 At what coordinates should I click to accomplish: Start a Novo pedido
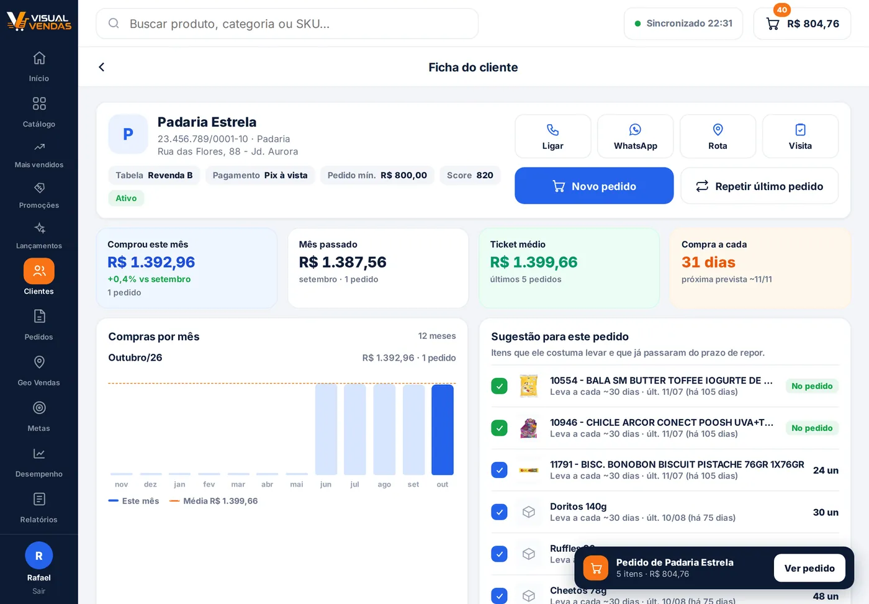coord(594,186)
